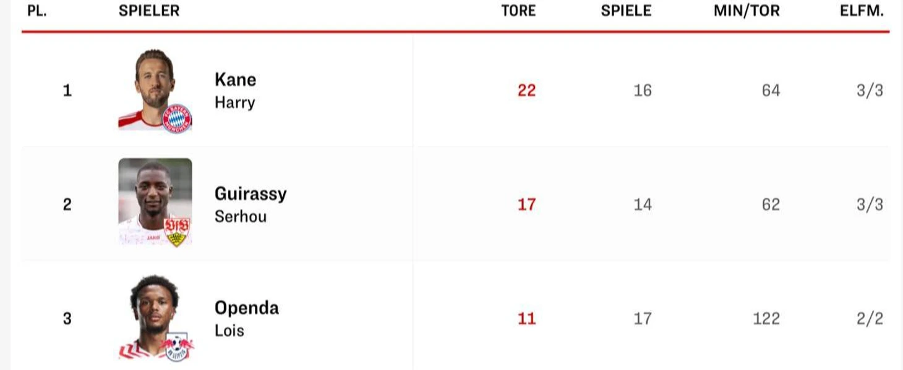This screenshot has height=370, width=903.
Task: Click the Kane player name
Action: [235, 80]
